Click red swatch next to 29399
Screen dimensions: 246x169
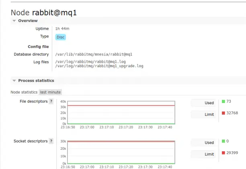point(223,153)
